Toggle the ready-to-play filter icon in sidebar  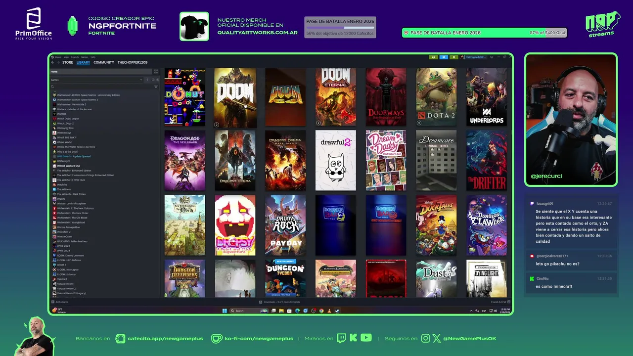click(x=158, y=80)
